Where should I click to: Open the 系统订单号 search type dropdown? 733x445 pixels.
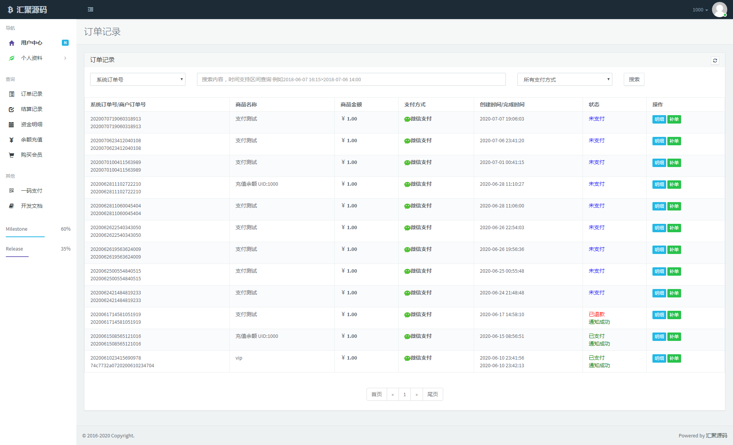(137, 80)
